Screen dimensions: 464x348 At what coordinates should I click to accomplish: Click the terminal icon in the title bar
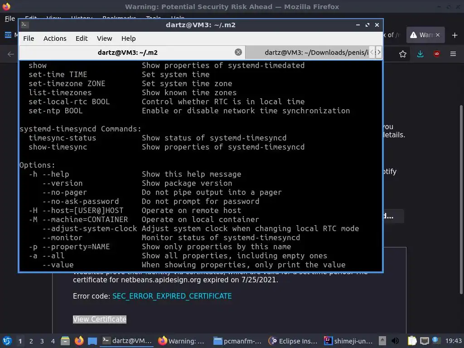point(24,25)
